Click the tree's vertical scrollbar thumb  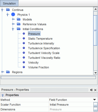pyautogui.click(x=95, y=30)
